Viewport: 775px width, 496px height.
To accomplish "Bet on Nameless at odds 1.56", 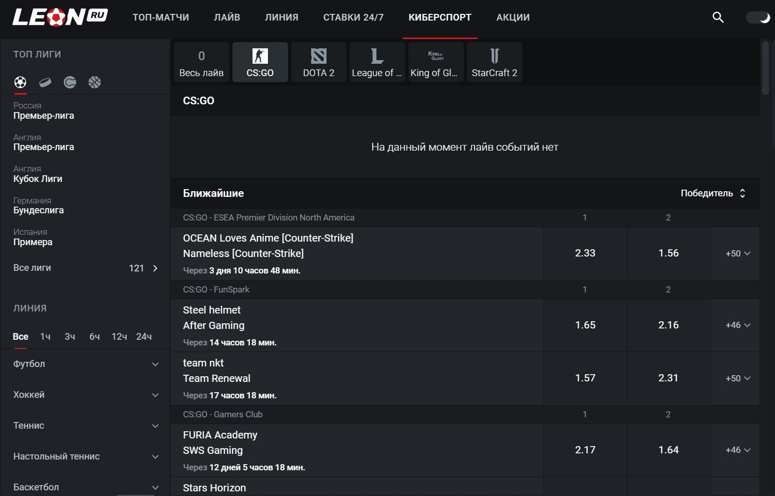I will (669, 253).
